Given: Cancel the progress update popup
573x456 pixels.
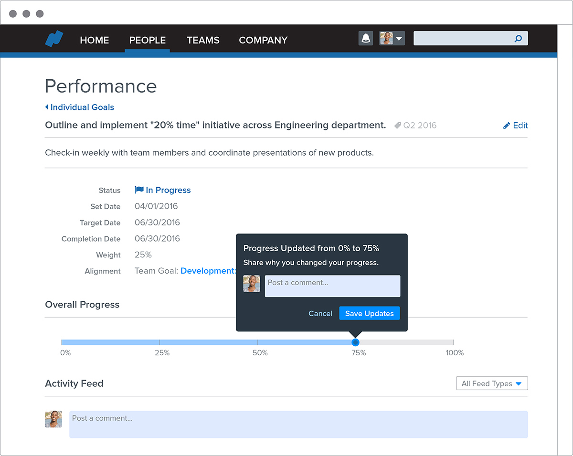Looking at the screenshot, I should coord(320,313).
